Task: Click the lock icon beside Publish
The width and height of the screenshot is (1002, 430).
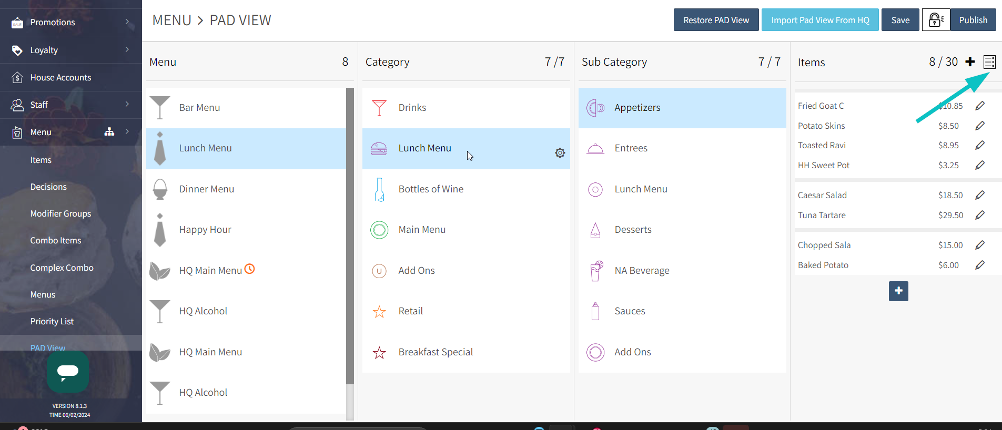Action: (936, 20)
